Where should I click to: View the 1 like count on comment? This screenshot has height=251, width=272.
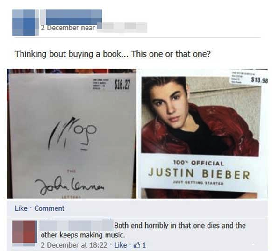click(x=144, y=245)
